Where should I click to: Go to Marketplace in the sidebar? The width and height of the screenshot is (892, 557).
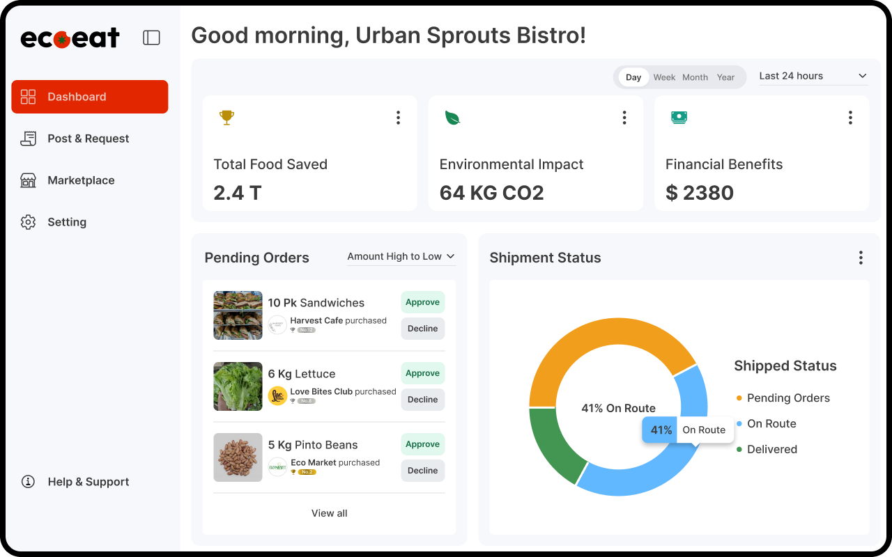point(81,180)
